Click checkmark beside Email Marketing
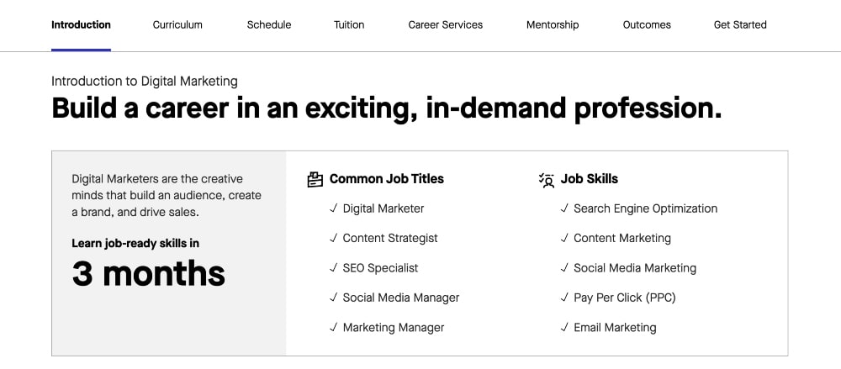 point(565,327)
